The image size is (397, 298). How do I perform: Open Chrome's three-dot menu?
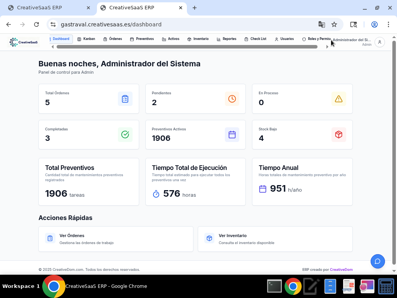click(x=388, y=24)
